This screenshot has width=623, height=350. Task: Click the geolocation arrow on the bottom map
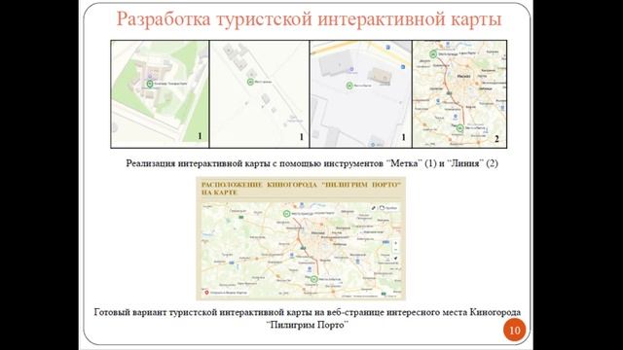[x=396, y=259]
